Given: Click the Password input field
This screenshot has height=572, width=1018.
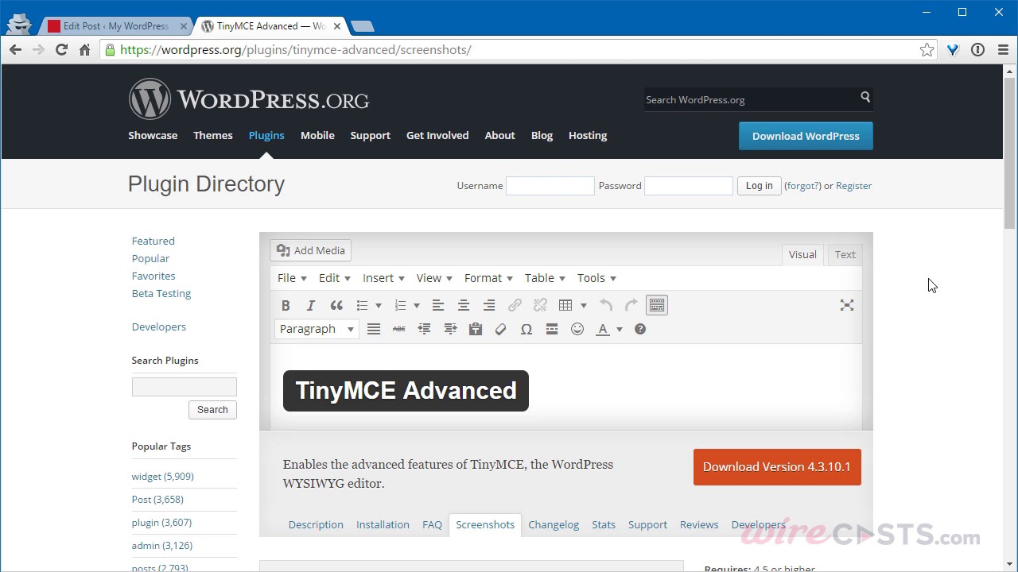Looking at the screenshot, I should (689, 185).
